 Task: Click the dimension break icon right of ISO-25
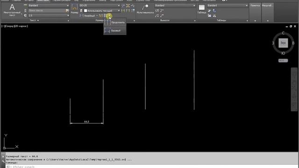click(x=123, y=6)
